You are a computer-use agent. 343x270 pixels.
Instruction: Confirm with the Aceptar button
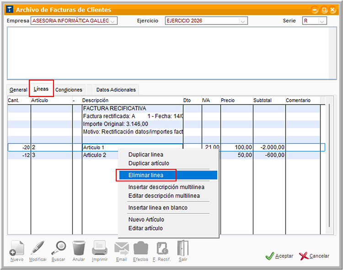point(279,256)
